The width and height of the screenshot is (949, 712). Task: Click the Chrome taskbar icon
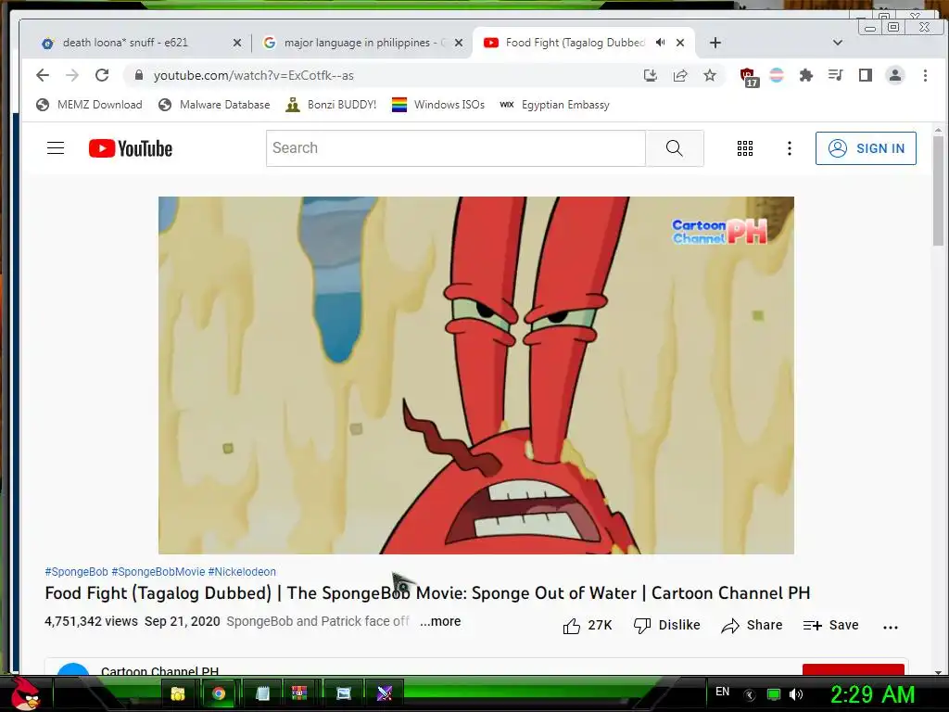219,693
